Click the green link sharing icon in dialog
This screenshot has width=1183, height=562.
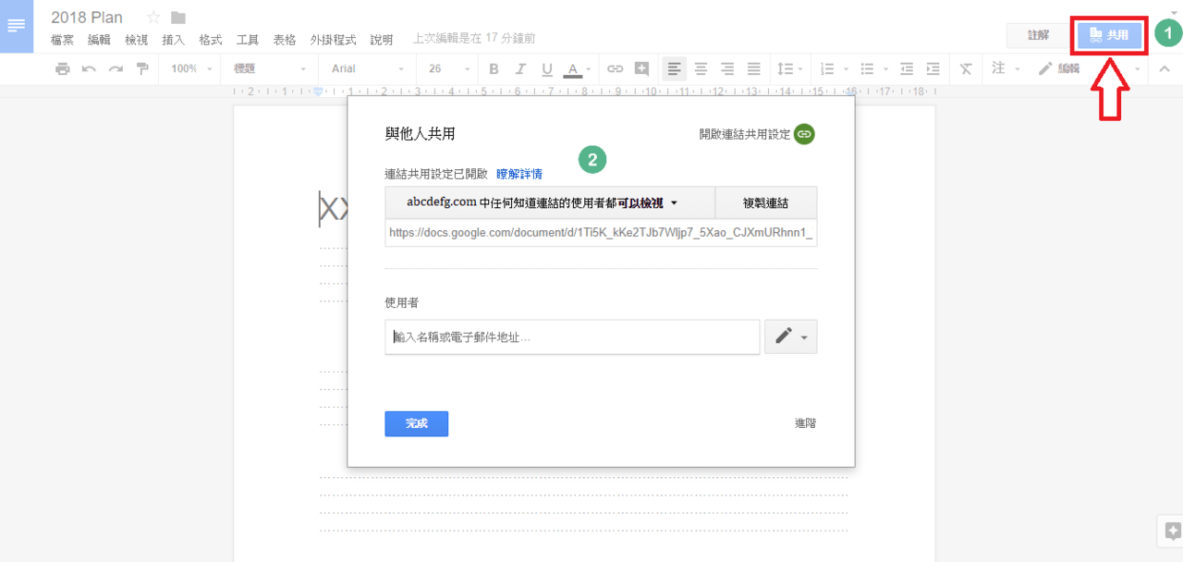[805, 134]
